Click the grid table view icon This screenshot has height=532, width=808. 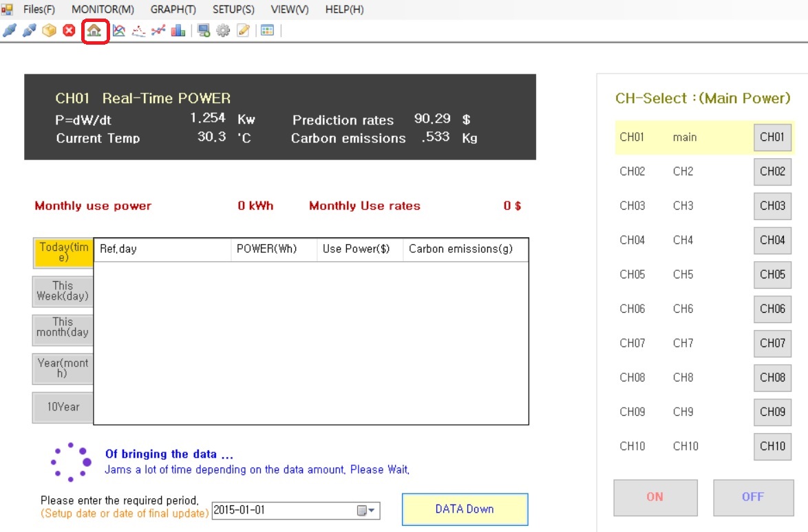coord(268,30)
